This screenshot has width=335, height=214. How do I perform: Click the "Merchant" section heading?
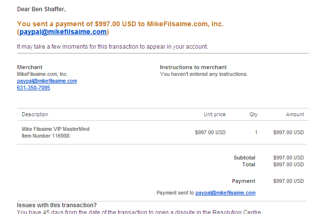click(x=30, y=67)
